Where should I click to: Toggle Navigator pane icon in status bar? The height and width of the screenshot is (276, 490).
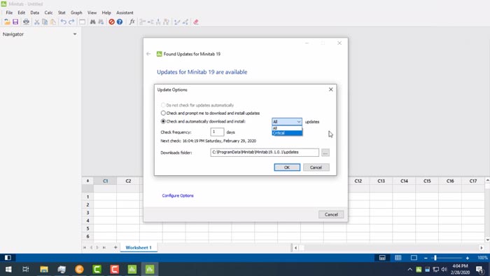[x=8, y=258]
